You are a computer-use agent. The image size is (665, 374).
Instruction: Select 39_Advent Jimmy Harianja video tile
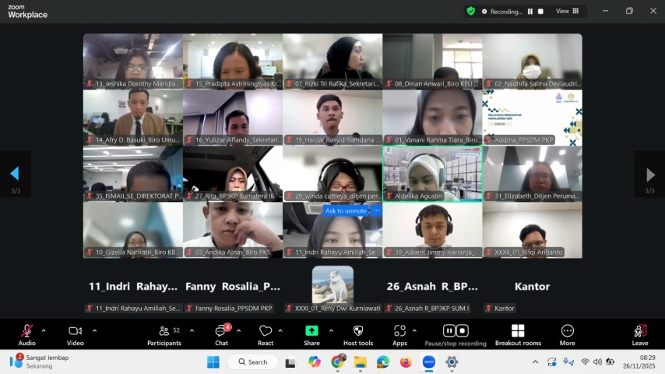pos(432,230)
